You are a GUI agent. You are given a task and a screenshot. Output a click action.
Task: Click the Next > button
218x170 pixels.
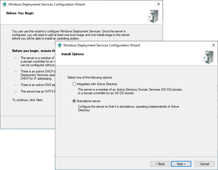pos(181,164)
